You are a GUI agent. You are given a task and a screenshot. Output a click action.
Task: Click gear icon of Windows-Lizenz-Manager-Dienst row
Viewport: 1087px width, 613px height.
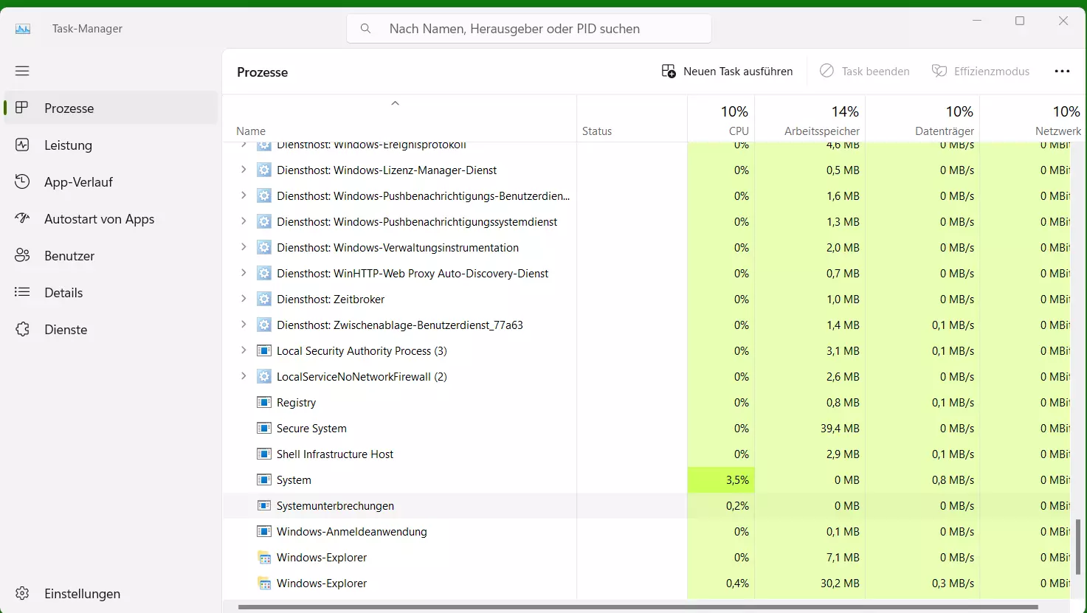[x=264, y=170]
